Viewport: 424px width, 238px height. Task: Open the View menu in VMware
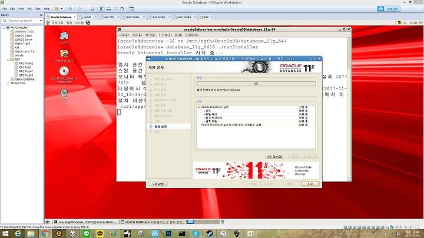tap(21, 9)
